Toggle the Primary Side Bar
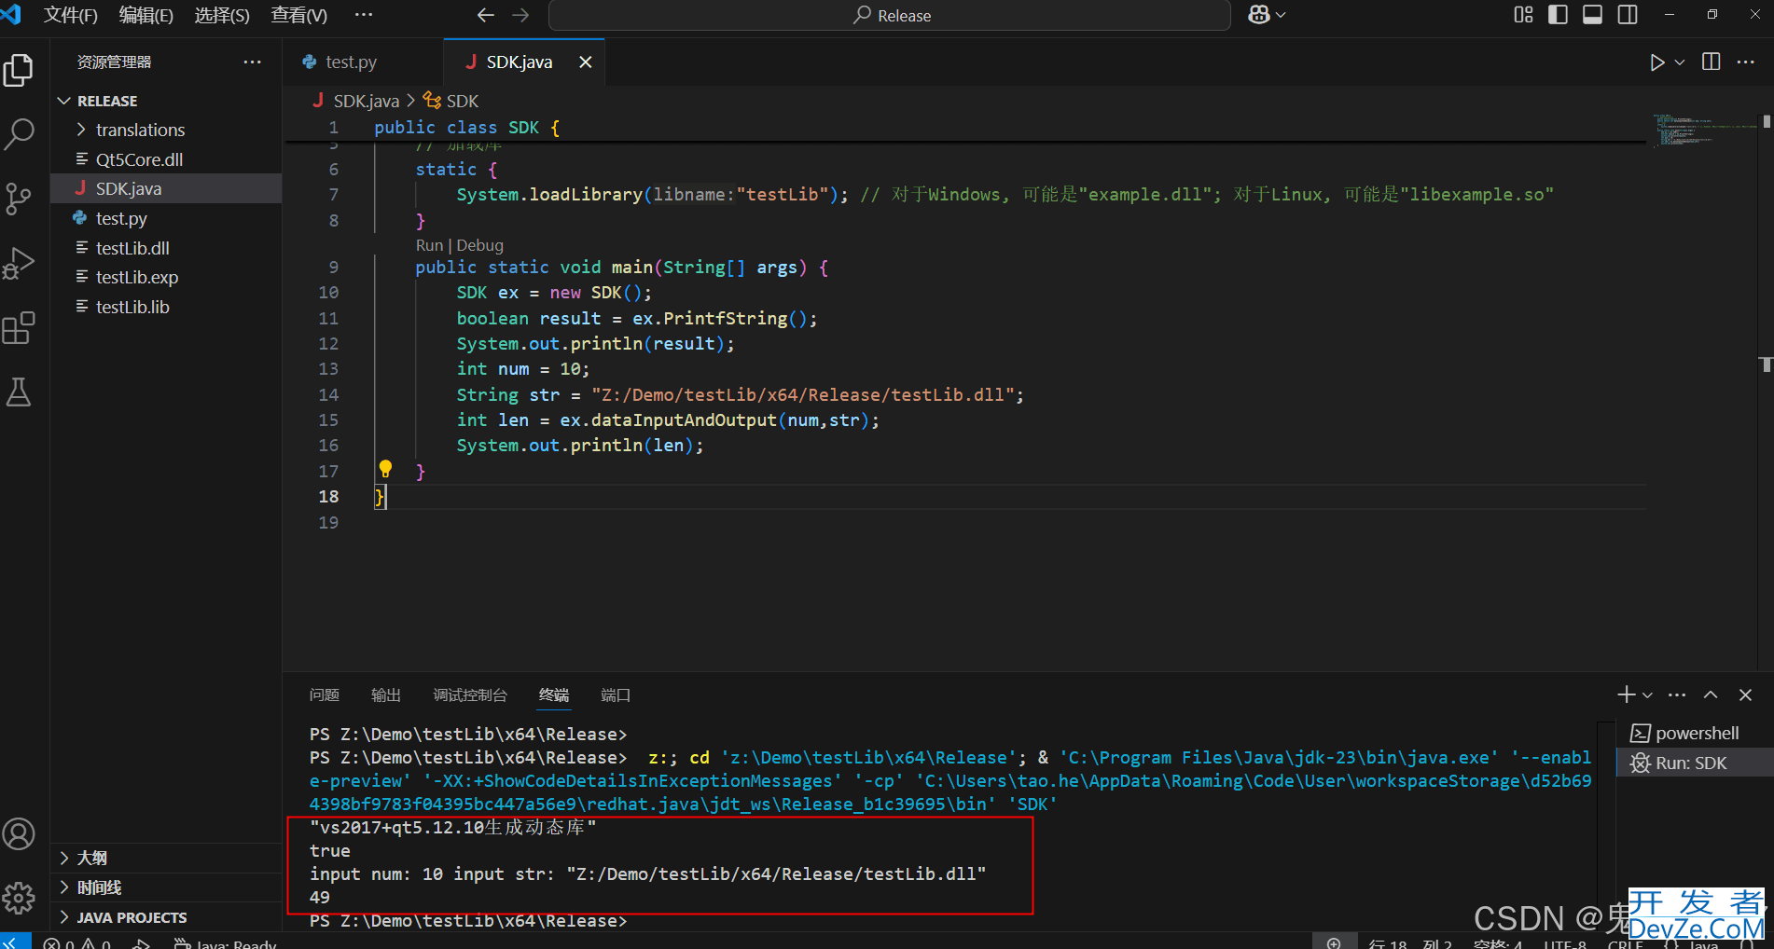The width and height of the screenshot is (1774, 949). pyautogui.click(x=1558, y=15)
